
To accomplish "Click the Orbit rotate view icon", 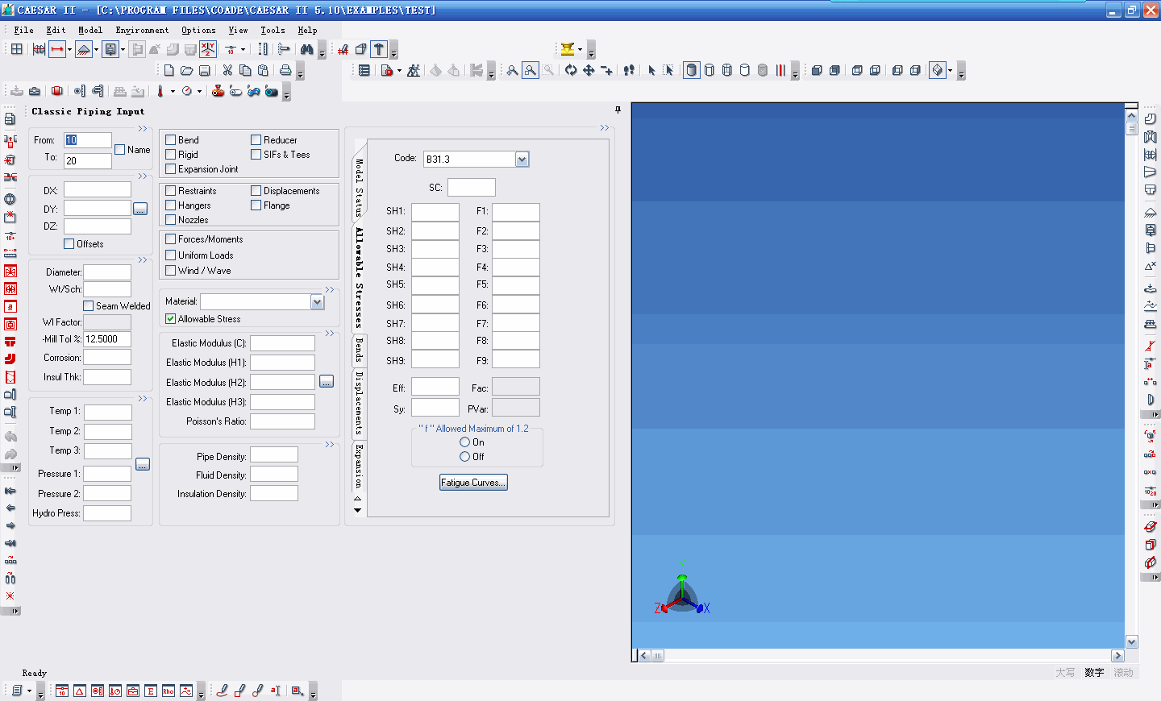I will pos(571,71).
